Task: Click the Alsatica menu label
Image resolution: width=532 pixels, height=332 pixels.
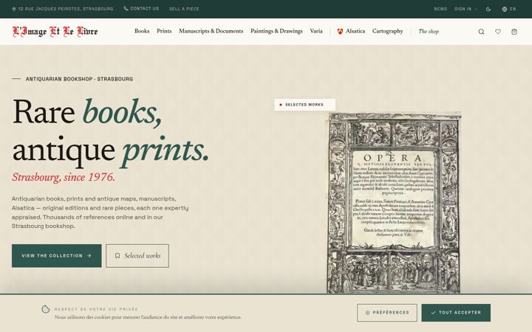Action: point(355,31)
